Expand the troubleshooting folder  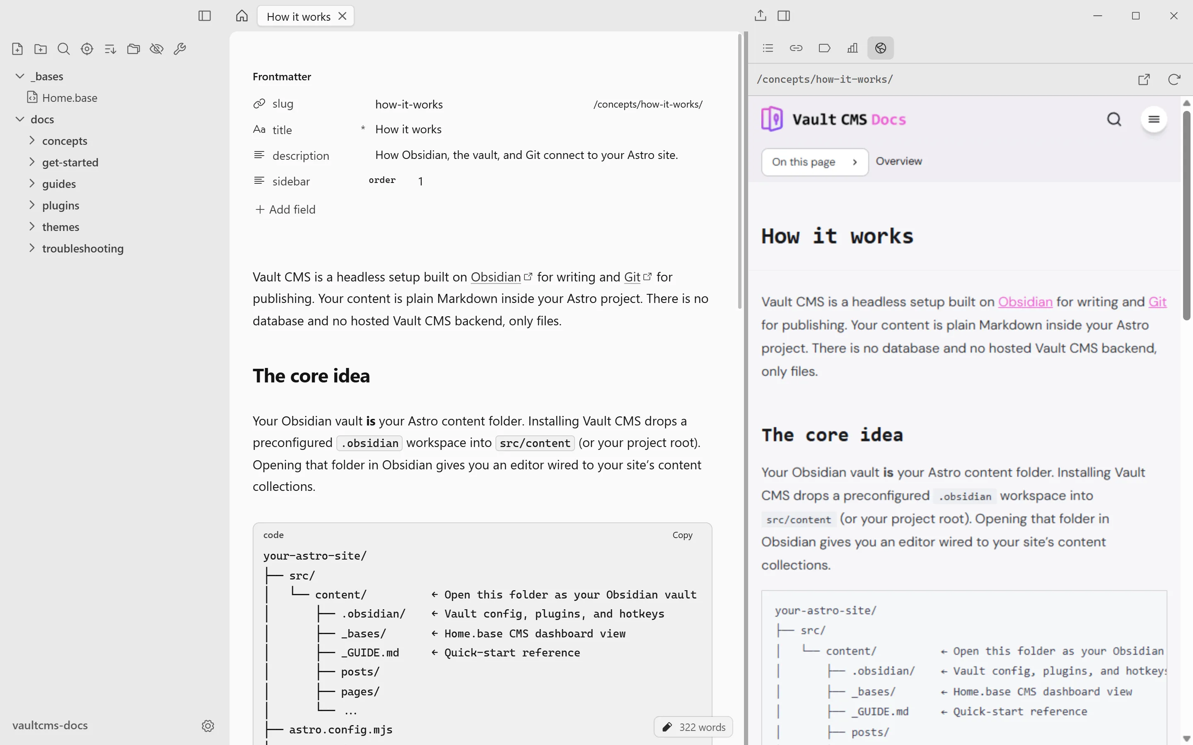click(32, 248)
